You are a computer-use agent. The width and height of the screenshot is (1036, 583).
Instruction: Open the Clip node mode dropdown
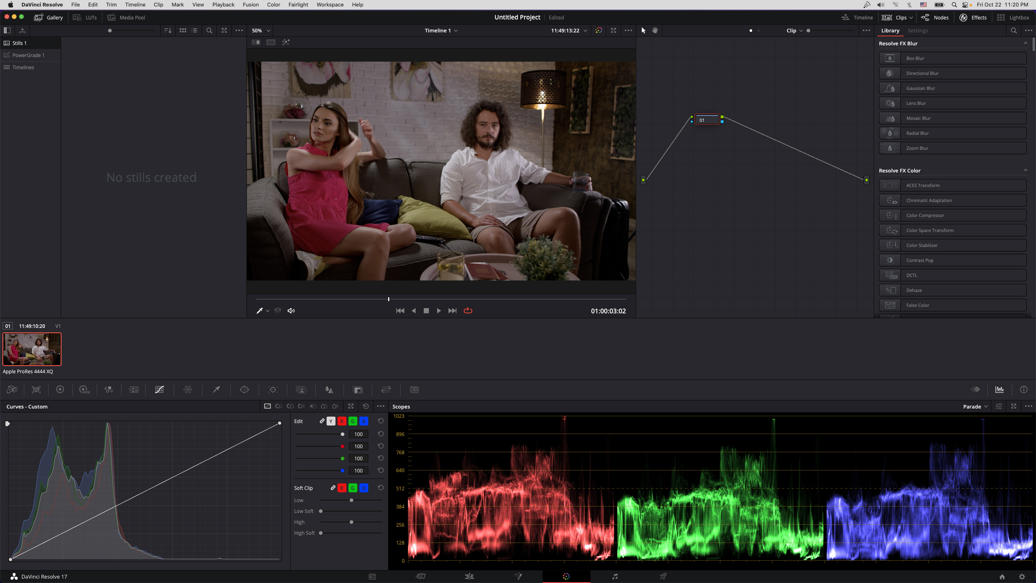click(x=794, y=30)
